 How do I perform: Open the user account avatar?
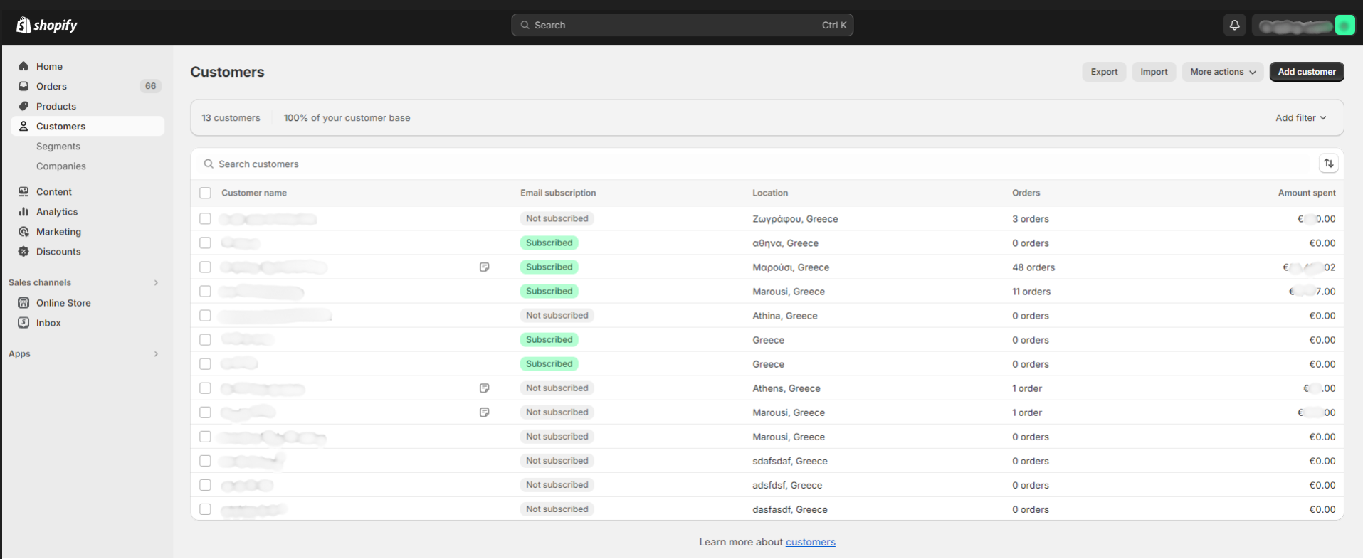(x=1344, y=26)
